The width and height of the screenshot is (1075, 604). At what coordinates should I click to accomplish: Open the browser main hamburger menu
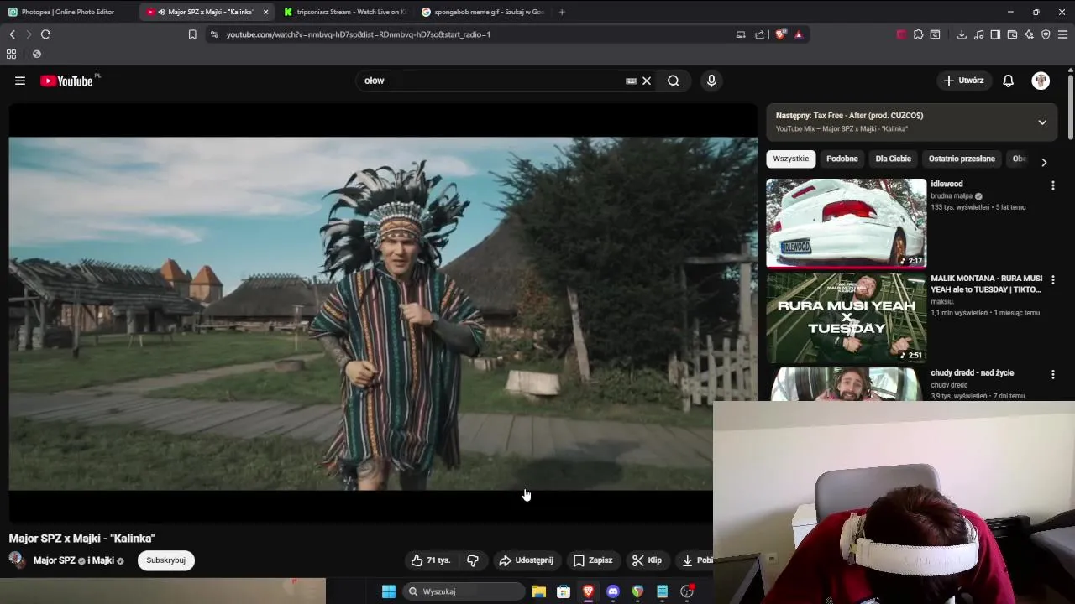[1062, 34]
